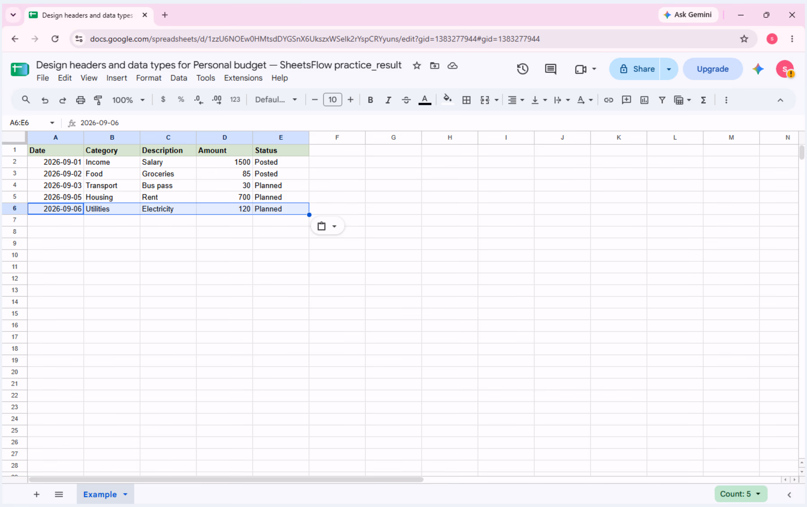Open the zoom level dropdown

click(x=128, y=100)
